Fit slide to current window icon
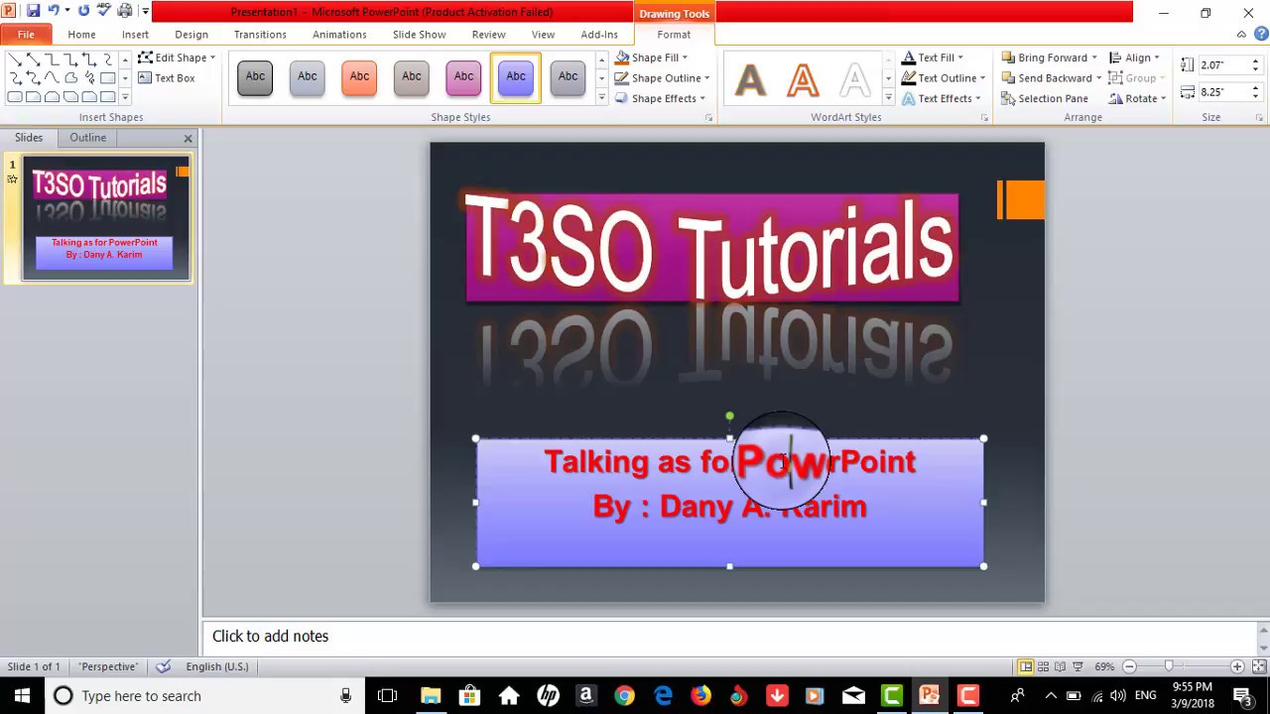This screenshot has width=1270, height=714. click(1259, 666)
